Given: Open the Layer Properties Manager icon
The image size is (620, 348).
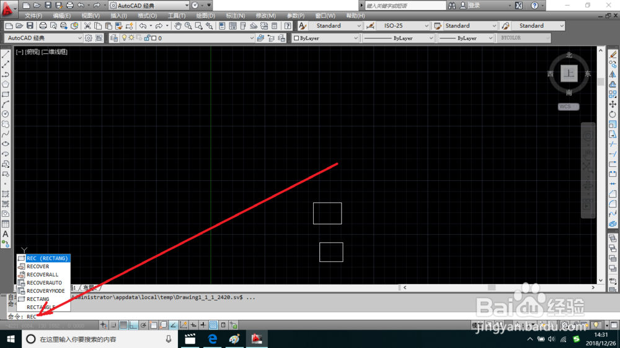Looking at the screenshot, I should 114,38.
